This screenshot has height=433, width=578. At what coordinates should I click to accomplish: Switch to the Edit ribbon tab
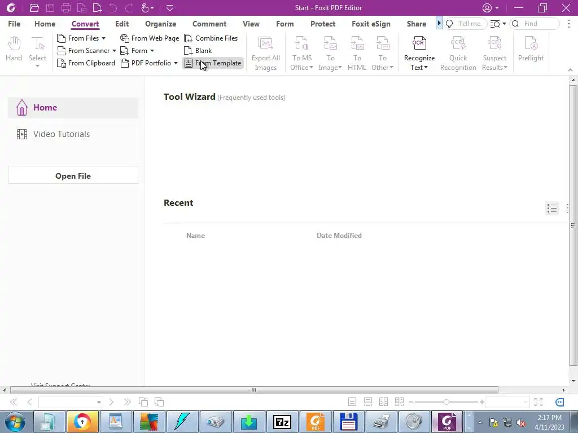(122, 24)
